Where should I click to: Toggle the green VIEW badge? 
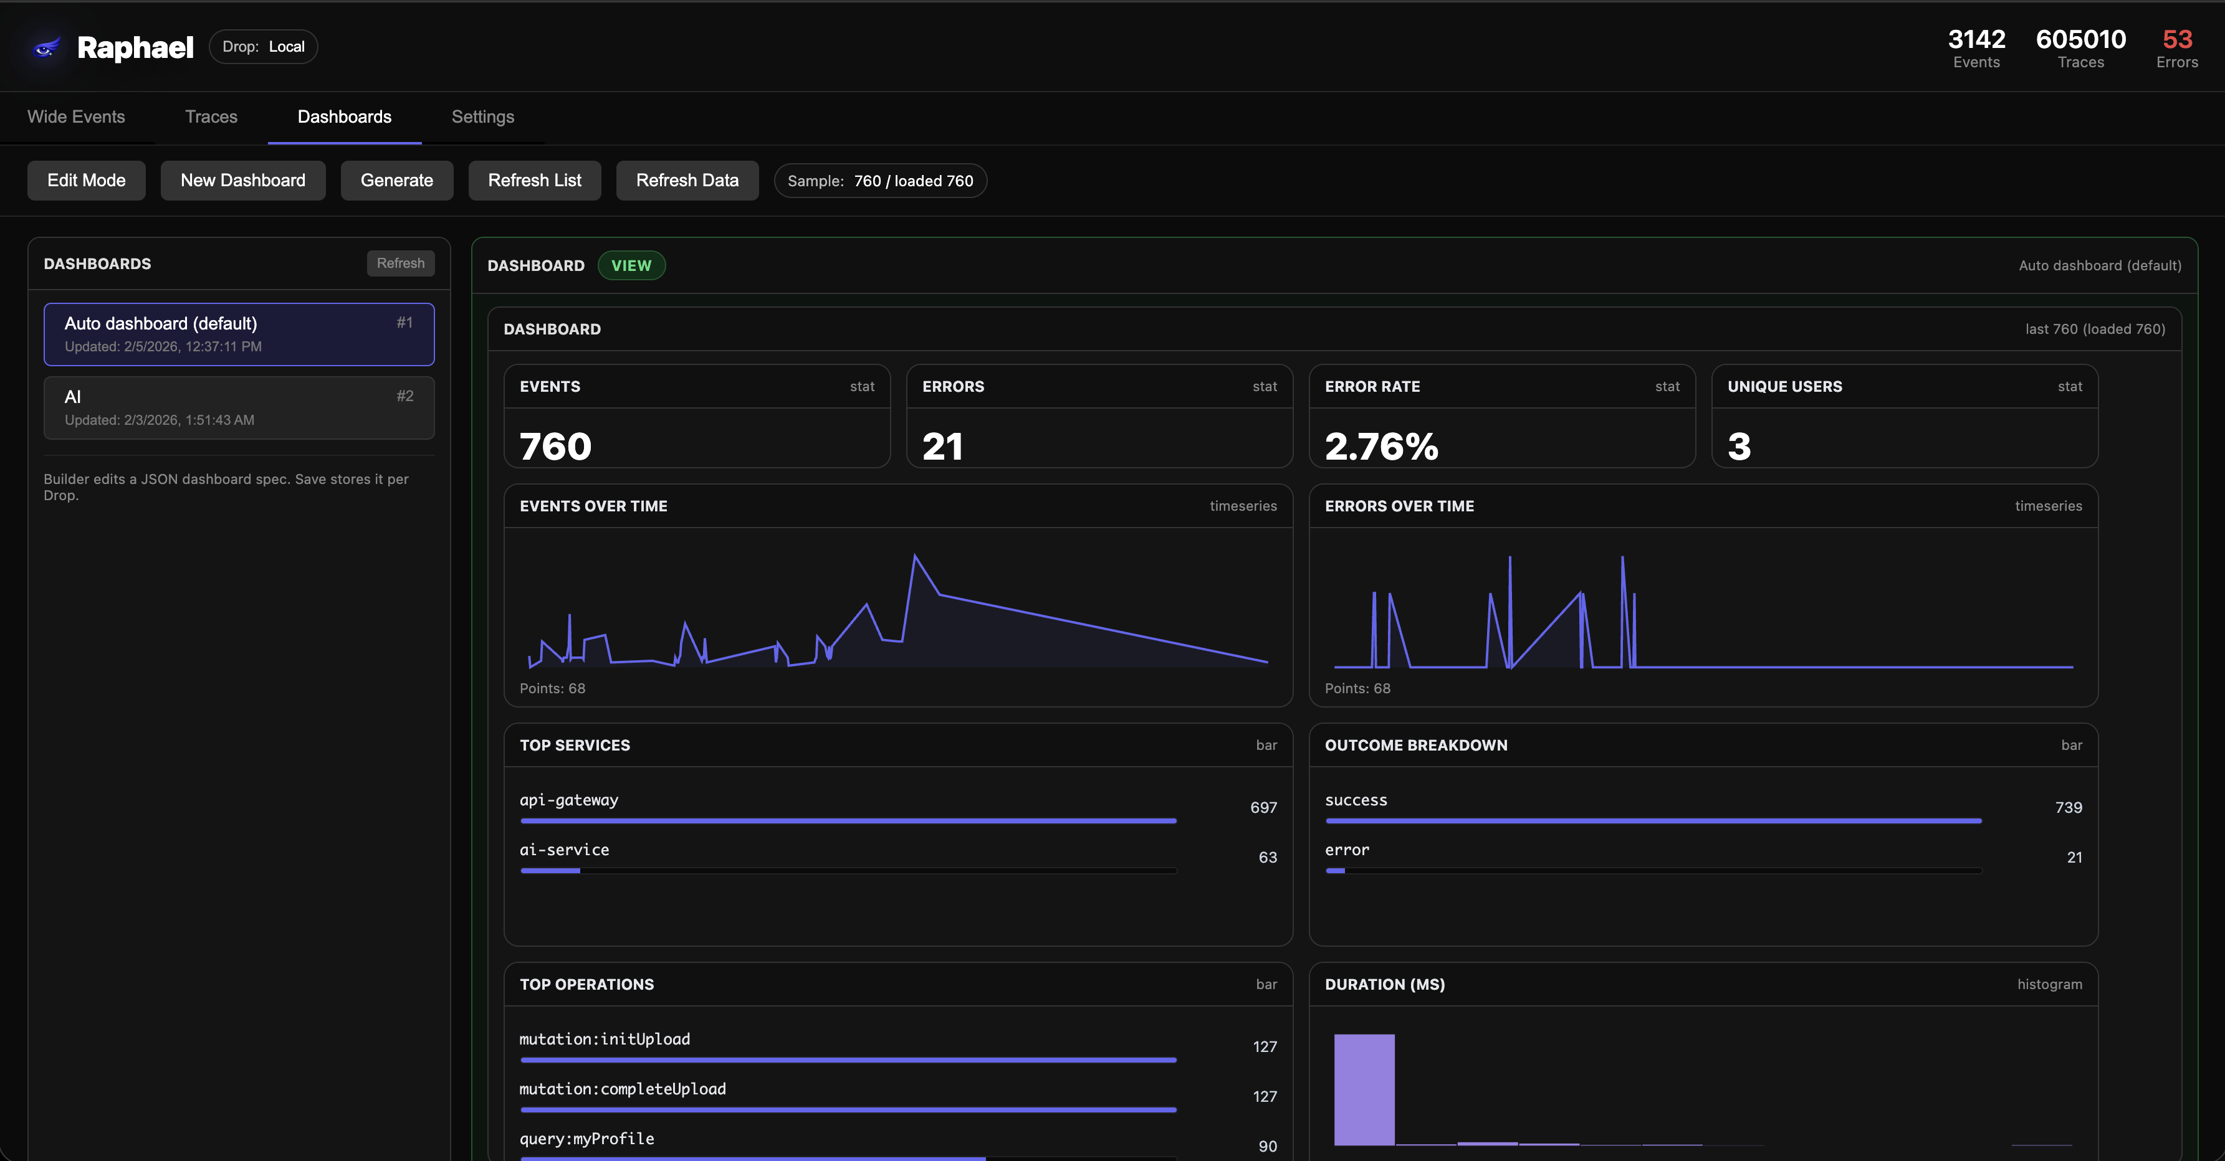631,265
